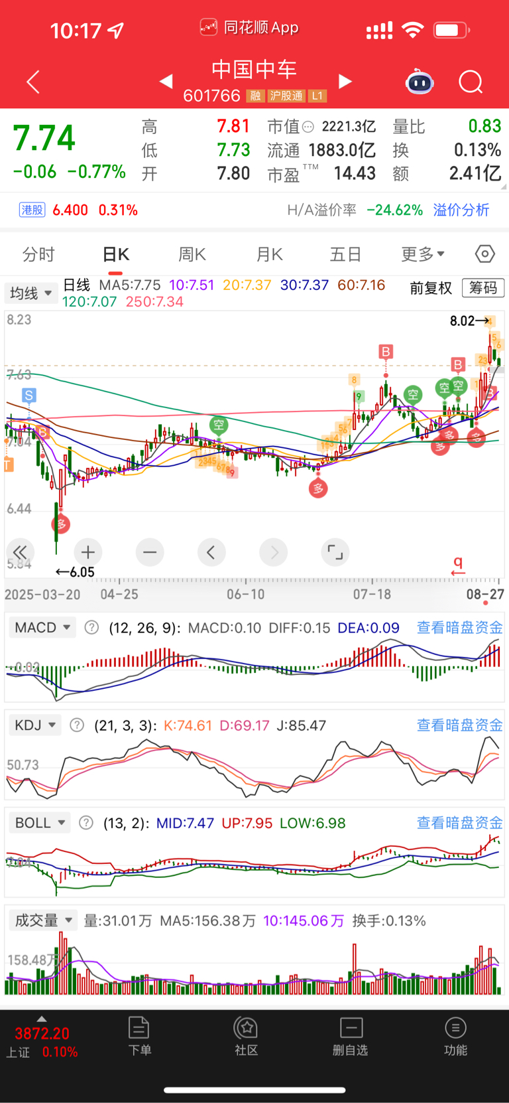Open the 均线 indicator dropdown
The height and width of the screenshot is (1103, 509).
(x=30, y=293)
